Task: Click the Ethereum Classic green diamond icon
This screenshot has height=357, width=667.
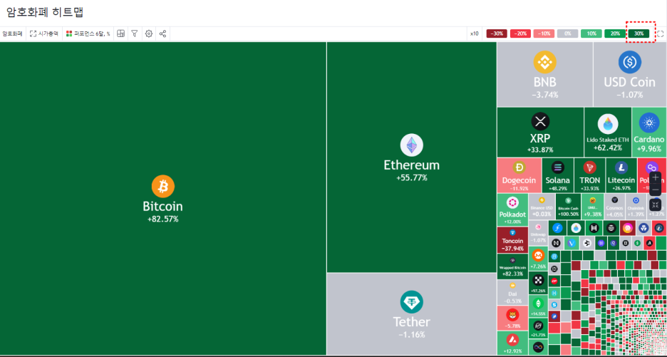Action: pos(538,304)
